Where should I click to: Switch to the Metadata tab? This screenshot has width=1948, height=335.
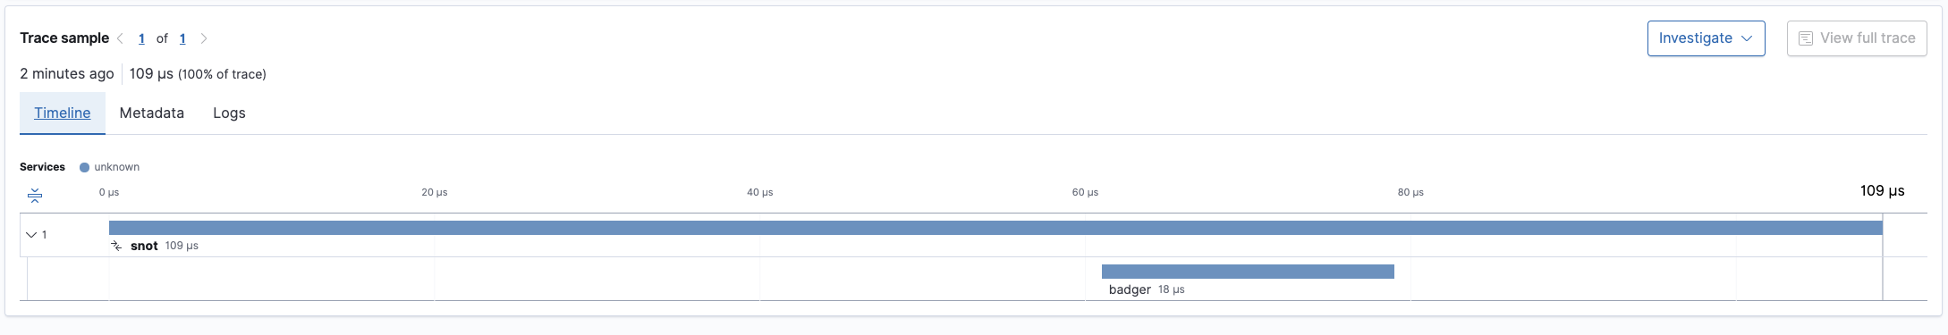[x=152, y=113]
